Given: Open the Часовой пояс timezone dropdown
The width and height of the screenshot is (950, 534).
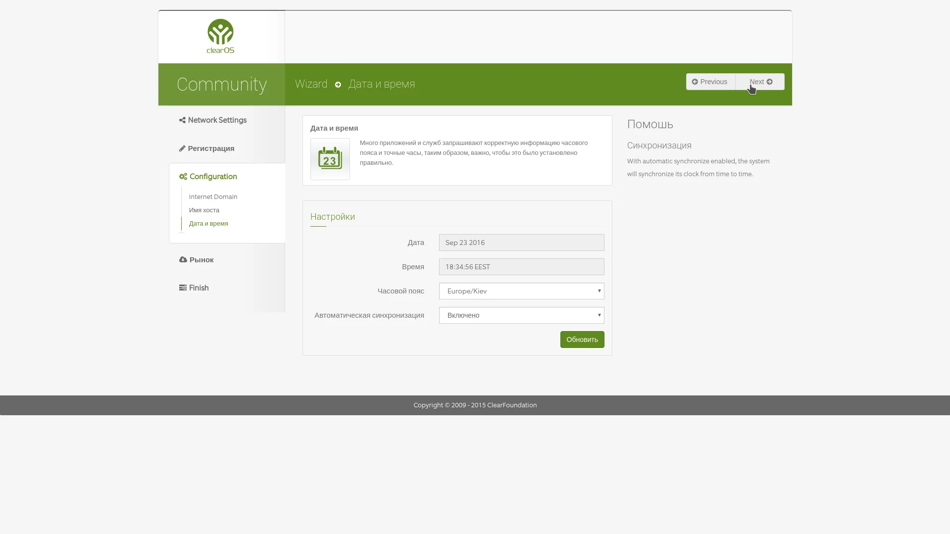Looking at the screenshot, I should point(521,291).
